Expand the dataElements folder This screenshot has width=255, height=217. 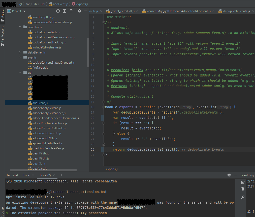point(20,52)
